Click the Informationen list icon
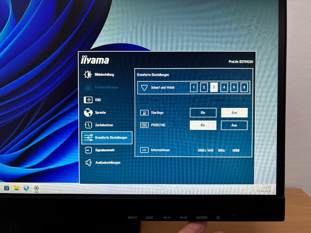The width and height of the screenshot is (311, 233). pos(144,150)
